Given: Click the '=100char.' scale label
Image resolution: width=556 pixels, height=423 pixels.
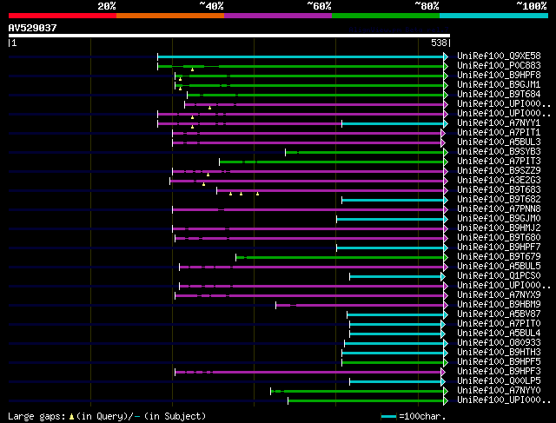Looking at the screenshot, I should [422, 416].
